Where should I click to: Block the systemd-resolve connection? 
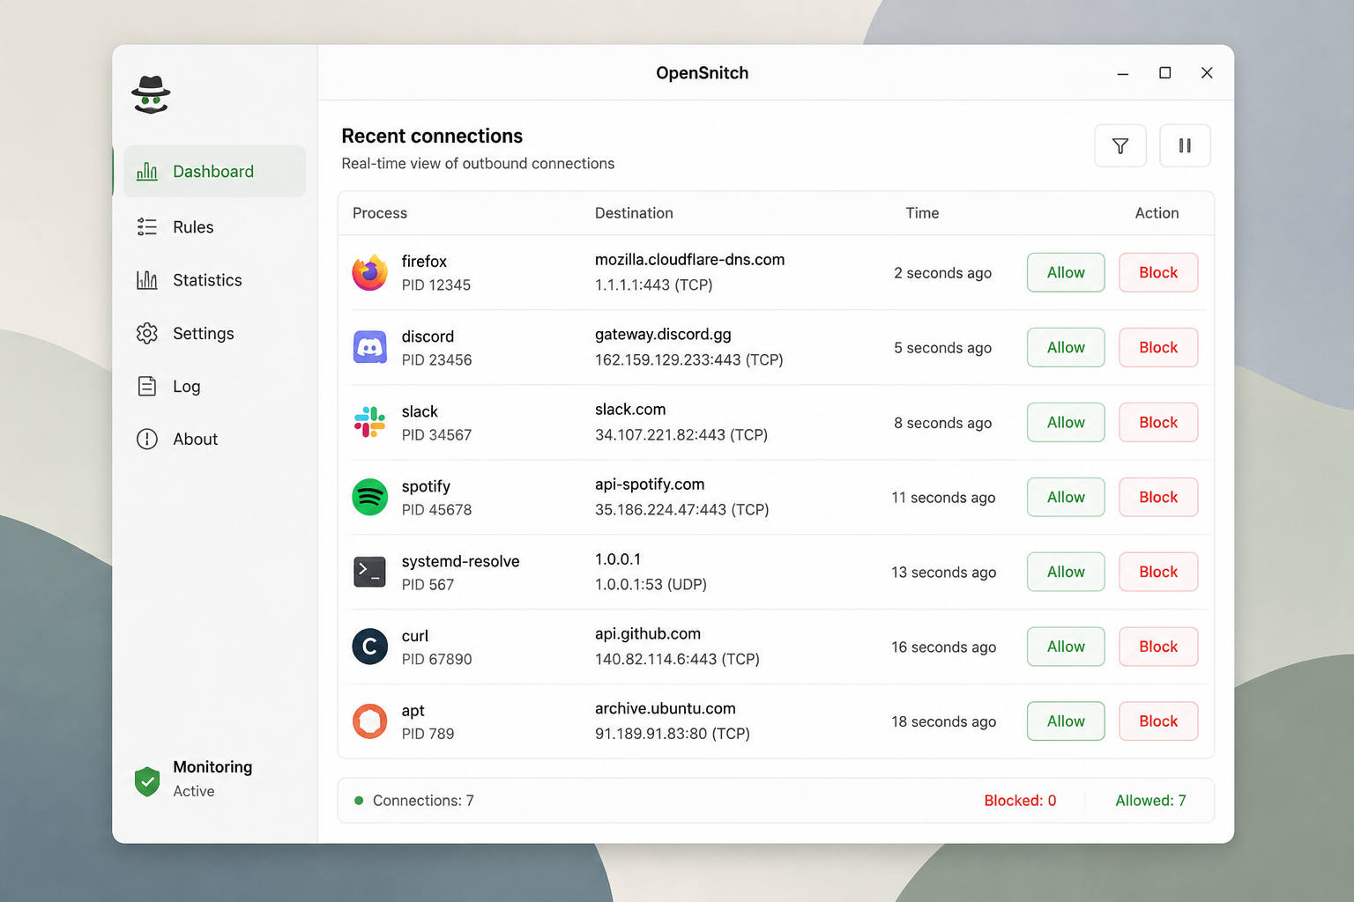click(x=1158, y=572)
